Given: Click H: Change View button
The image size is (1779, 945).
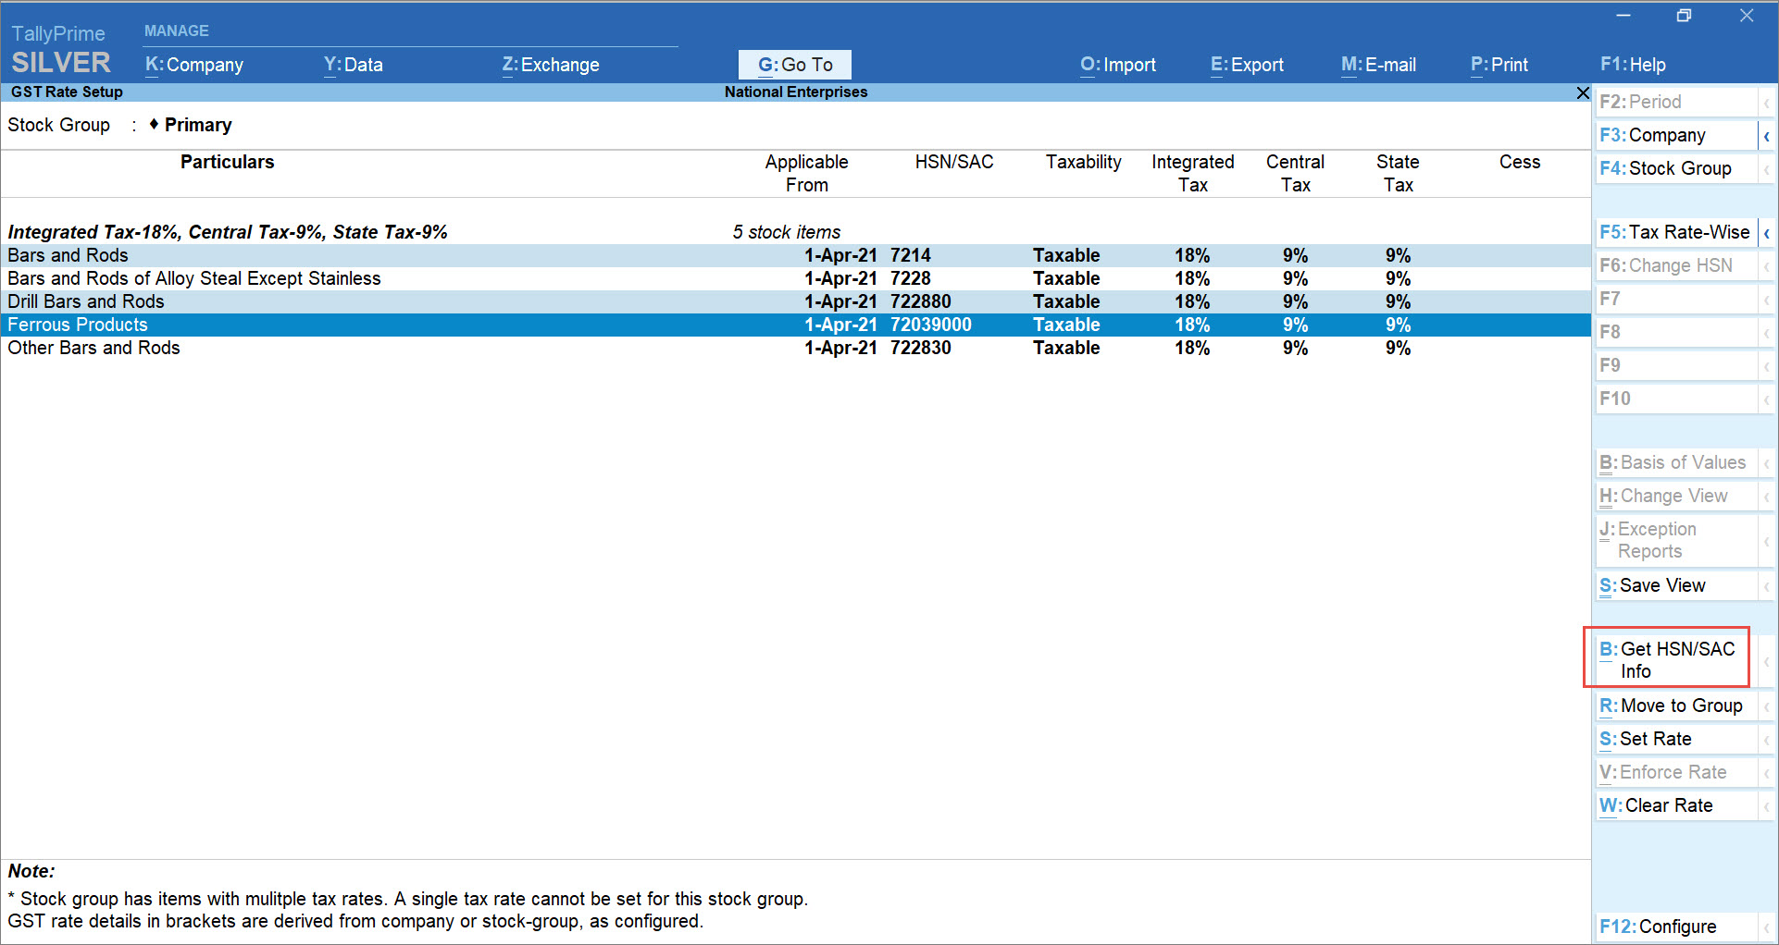Looking at the screenshot, I should click(x=1676, y=496).
